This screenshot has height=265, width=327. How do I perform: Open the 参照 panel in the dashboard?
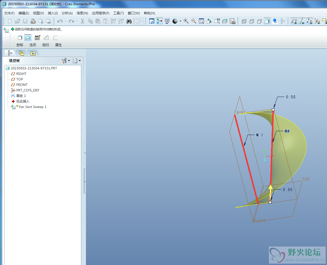tap(20, 45)
